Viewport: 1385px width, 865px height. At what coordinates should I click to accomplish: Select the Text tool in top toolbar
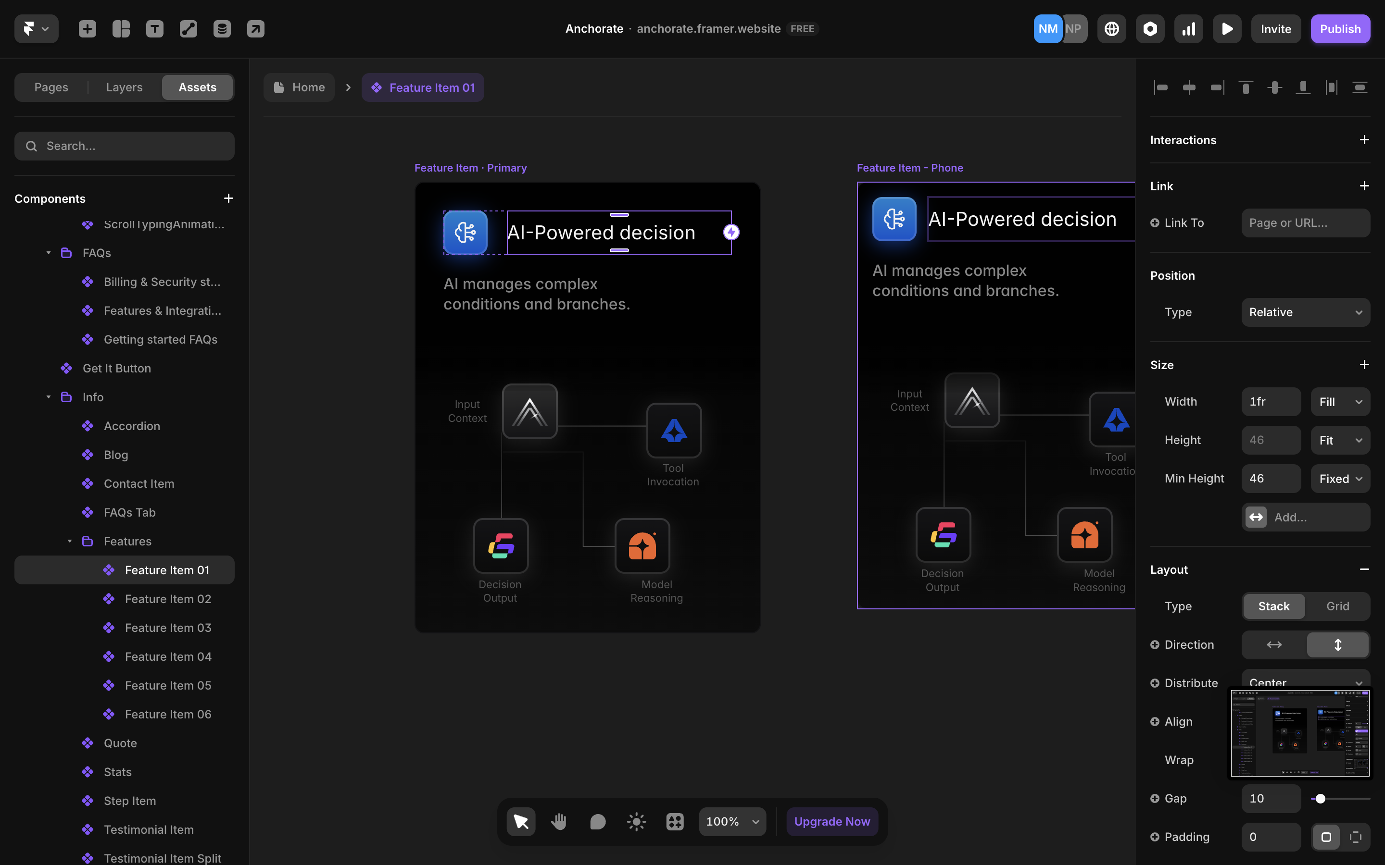[154, 29]
